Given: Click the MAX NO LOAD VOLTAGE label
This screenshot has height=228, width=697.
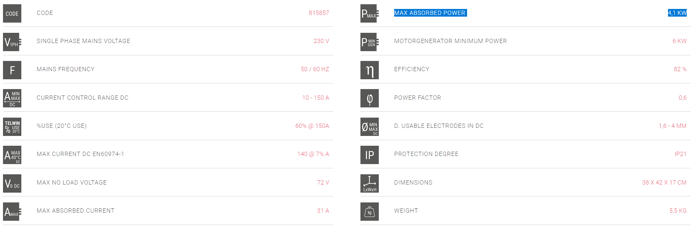Looking at the screenshot, I should [x=72, y=182].
